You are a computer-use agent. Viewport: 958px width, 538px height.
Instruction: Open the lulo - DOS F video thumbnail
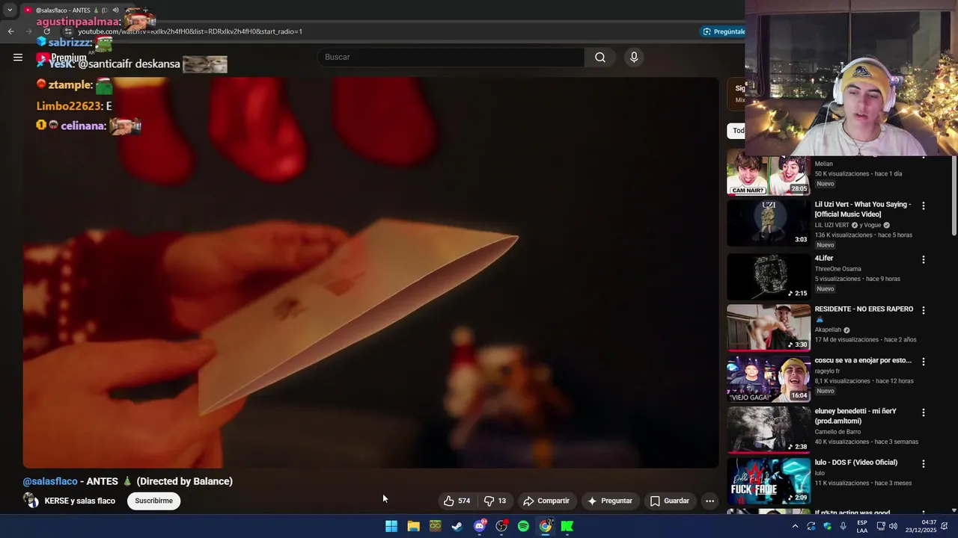click(x=769, y=481)
